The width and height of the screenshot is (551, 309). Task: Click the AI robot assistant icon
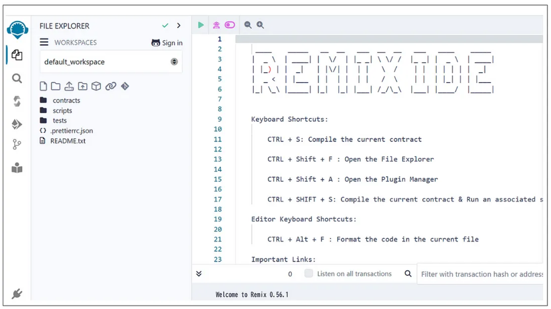(x=216, y=25)
